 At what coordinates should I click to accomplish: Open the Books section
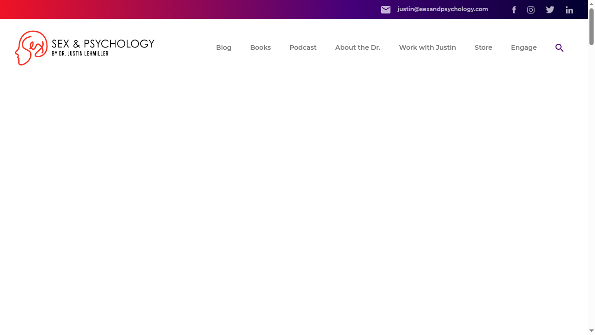[260, 47]
